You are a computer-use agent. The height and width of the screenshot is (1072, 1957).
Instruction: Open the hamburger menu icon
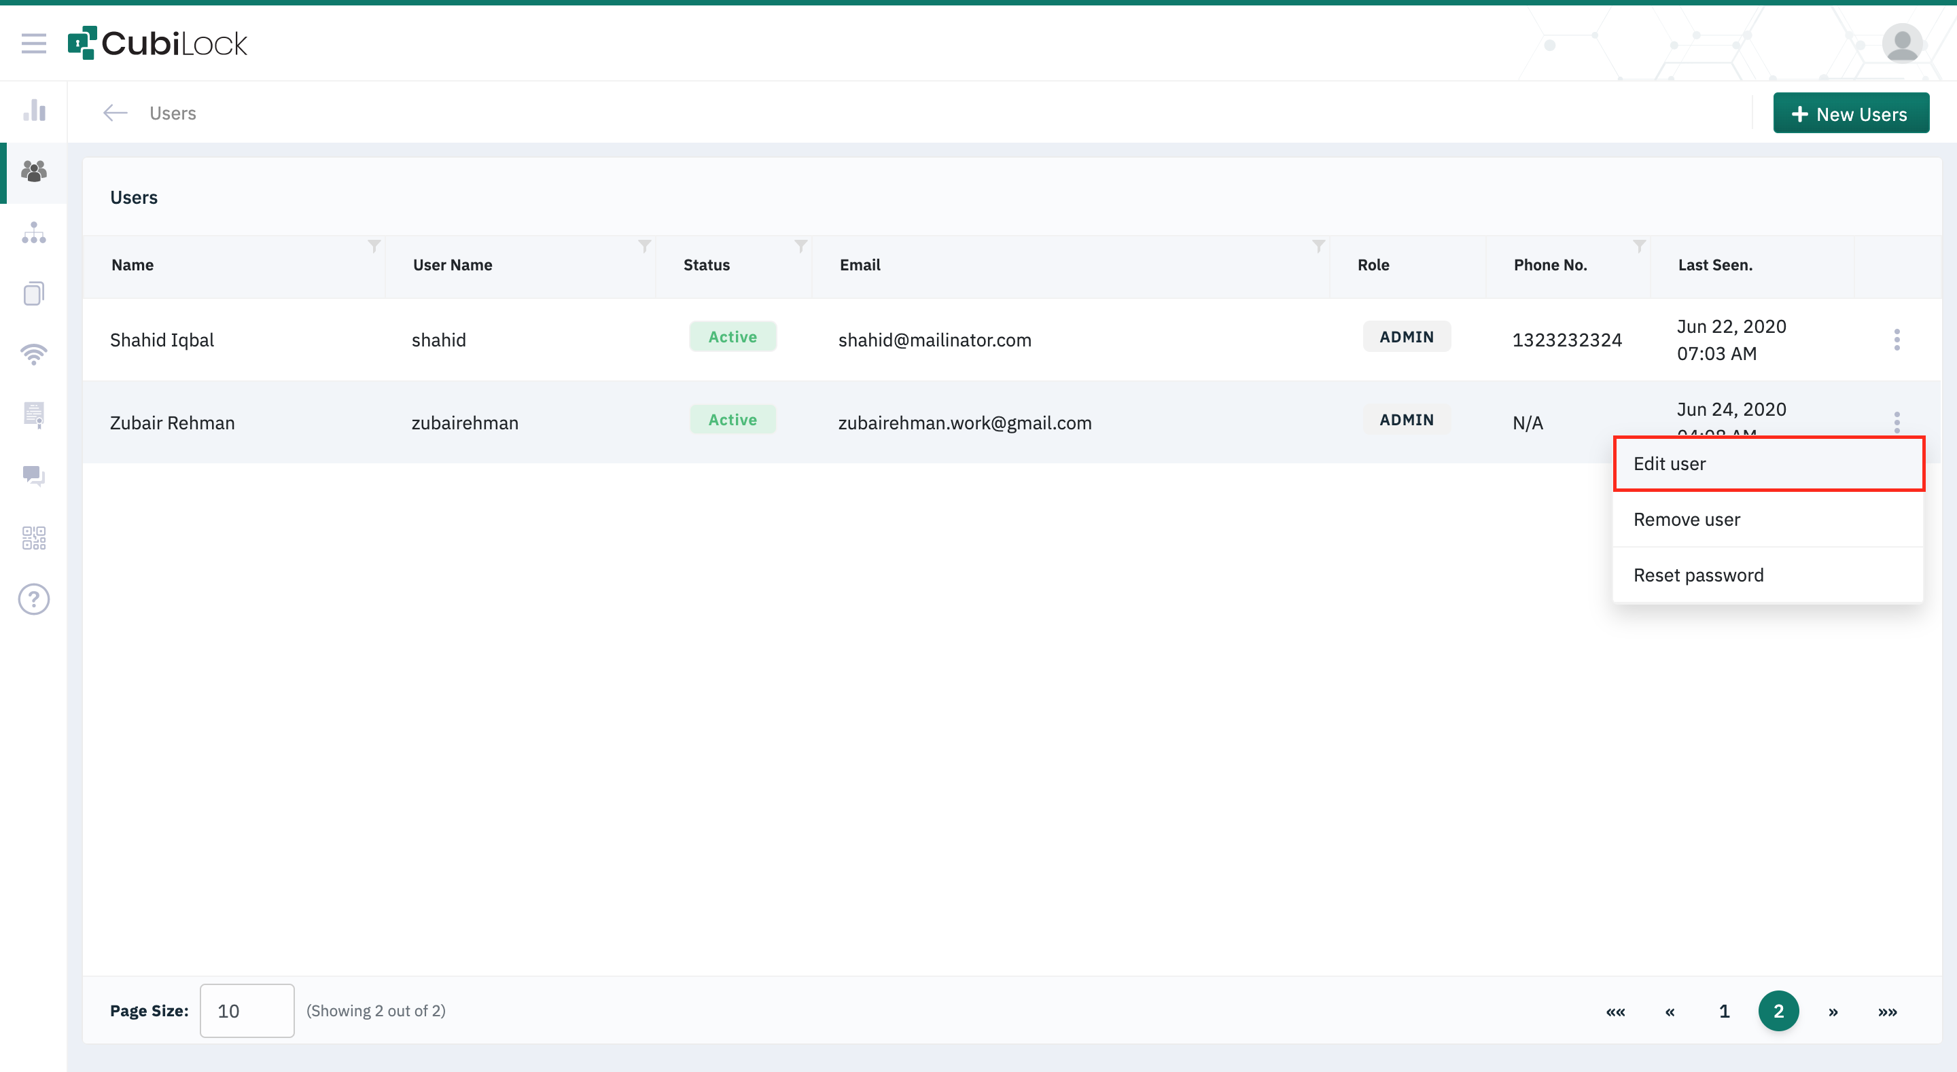[x=33, y=43]
